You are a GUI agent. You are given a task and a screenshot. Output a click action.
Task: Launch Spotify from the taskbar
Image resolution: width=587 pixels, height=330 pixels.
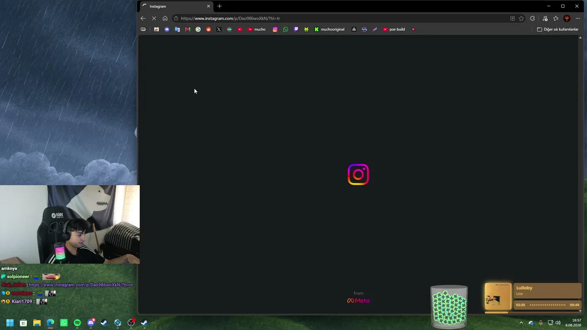tap(77, 323)
